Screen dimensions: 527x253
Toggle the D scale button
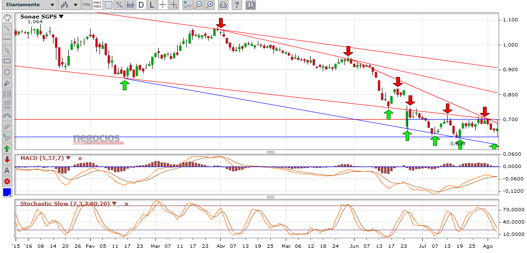tap(141, 5)
